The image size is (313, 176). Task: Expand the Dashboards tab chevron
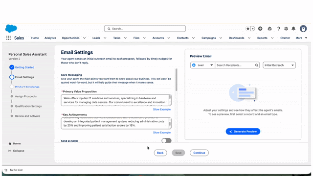(249, 38)
